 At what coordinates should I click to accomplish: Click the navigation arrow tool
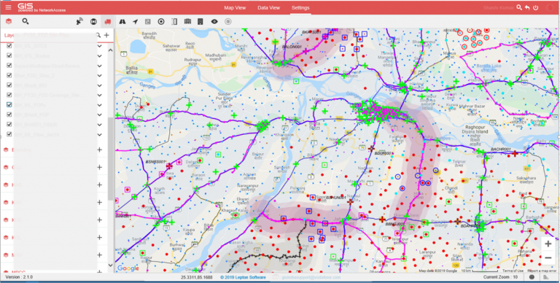click(135, 22)
